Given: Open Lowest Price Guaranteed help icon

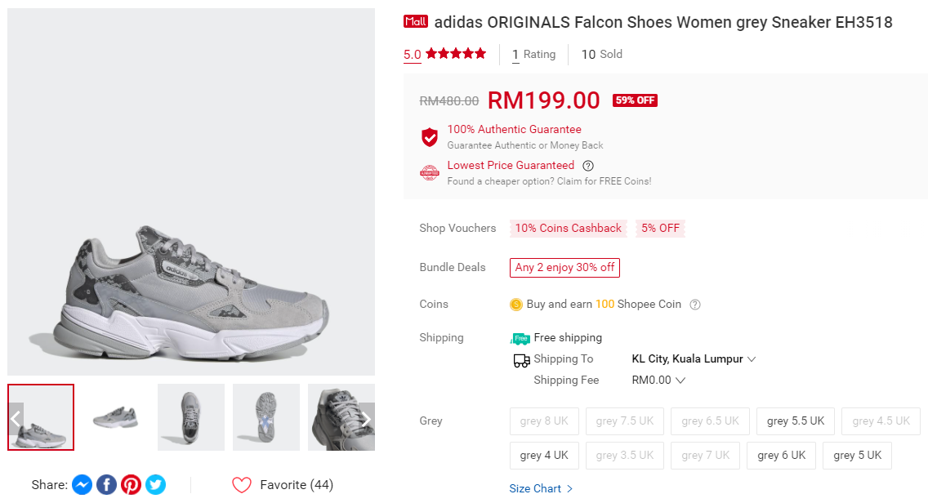Looking at the screenshot, I should click(588, 166).
